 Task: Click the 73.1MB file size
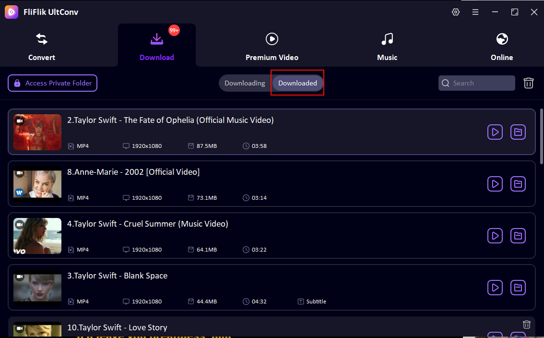[207, 198]
